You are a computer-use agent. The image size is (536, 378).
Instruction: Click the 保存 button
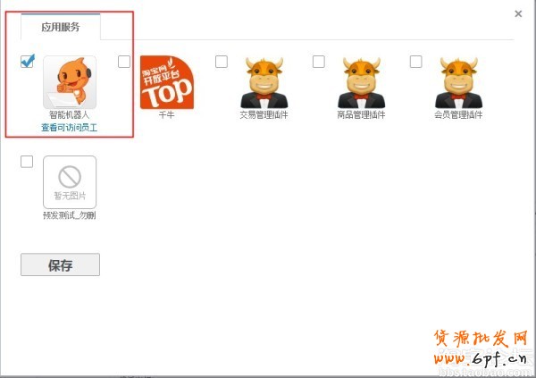click(60, 265)
